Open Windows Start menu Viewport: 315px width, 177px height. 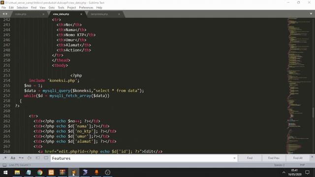[x=5, y=173]
